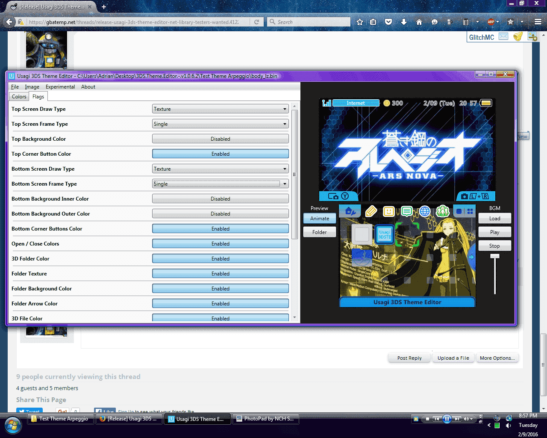Click Upload a File button
The height and width of the screenshot is (438, 547).
(x=453, y=358)
